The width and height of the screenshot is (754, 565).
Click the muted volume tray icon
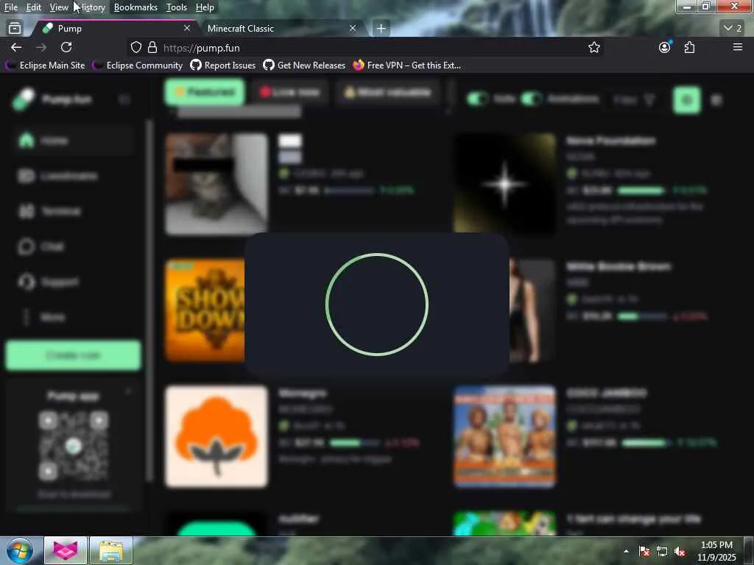click(x=680, y=552)
